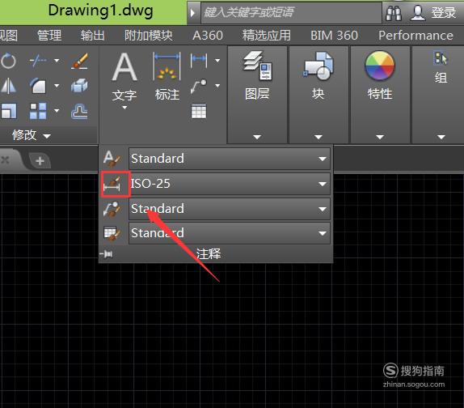Open a new drawing tab with plus

[40, 161]
